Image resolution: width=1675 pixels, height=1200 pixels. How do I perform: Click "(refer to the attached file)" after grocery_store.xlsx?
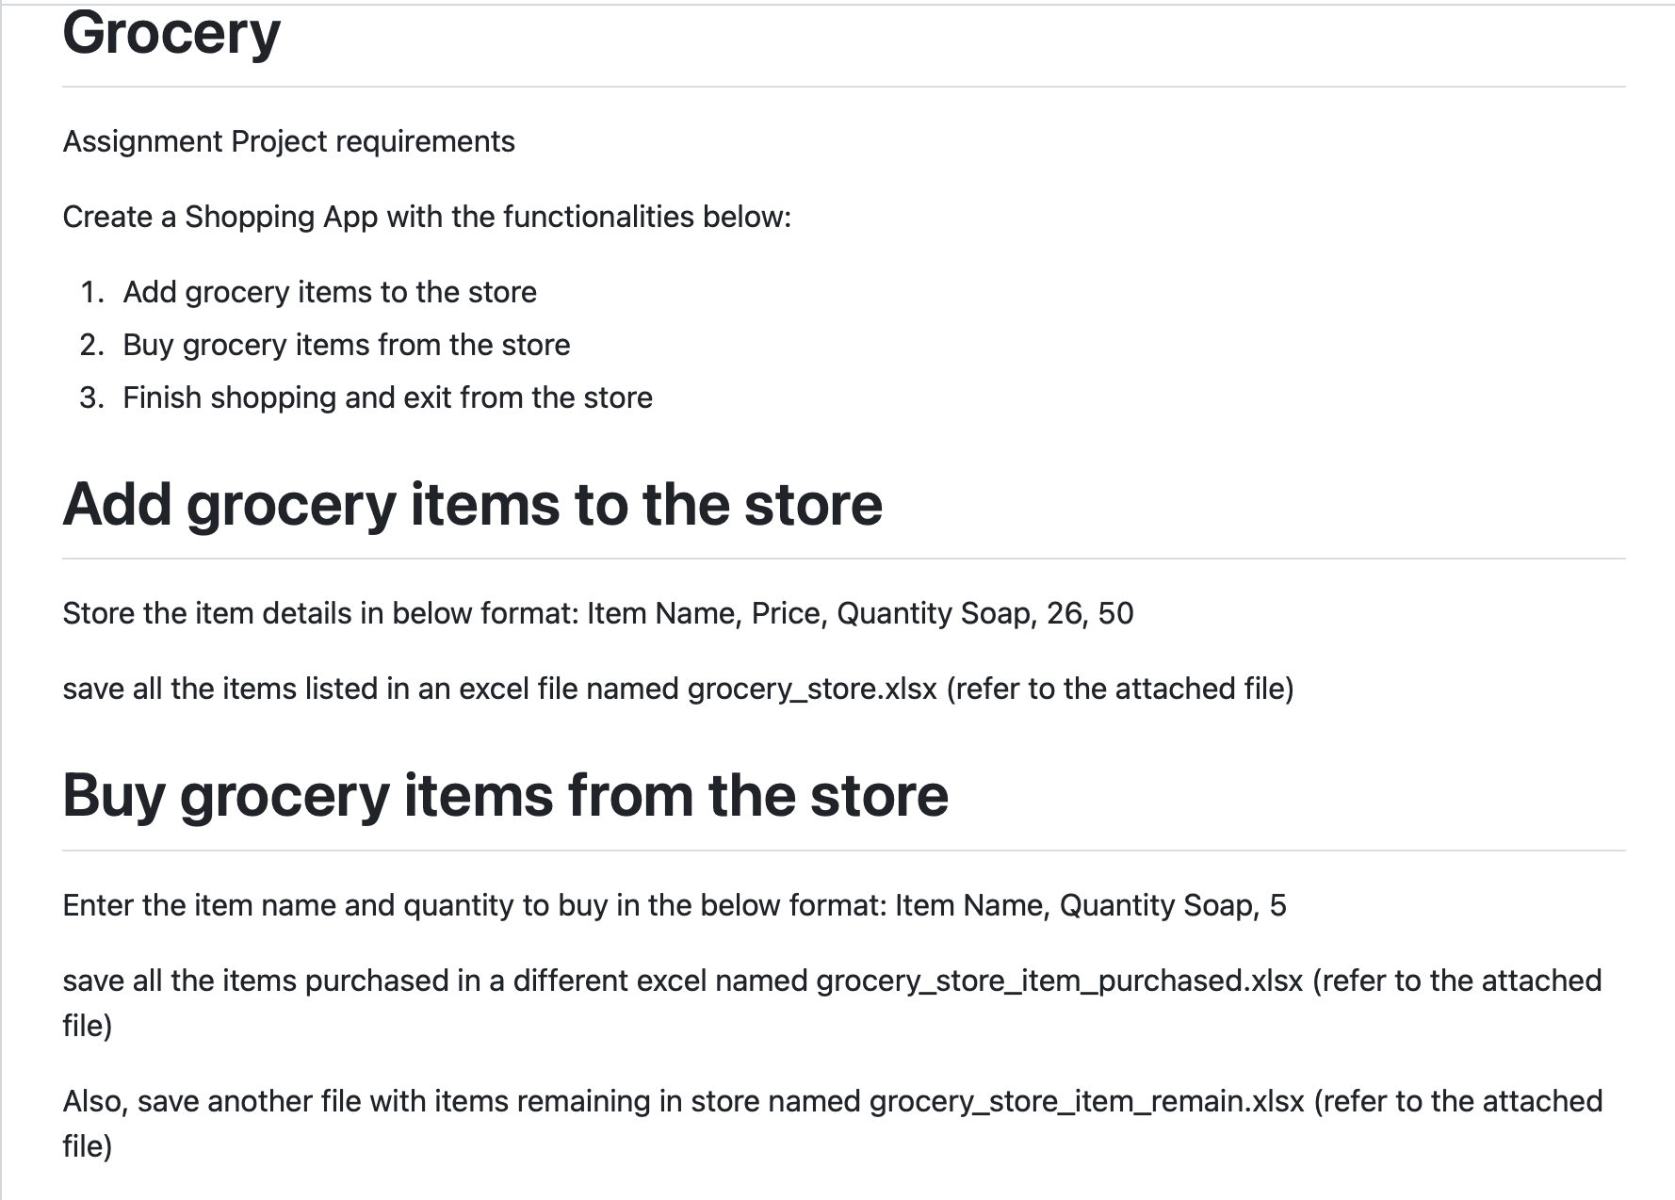pos(1119,689)
